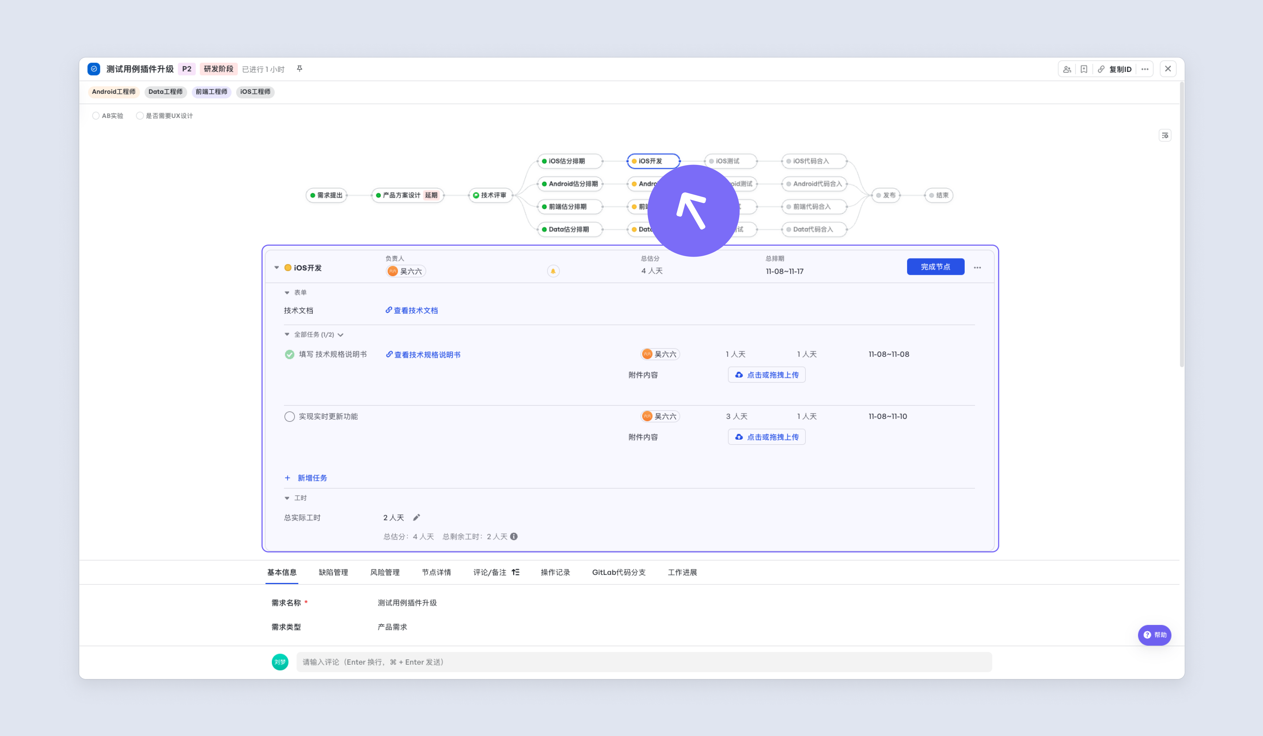Switch to the 缺陷管理 tab

(333, 572)
